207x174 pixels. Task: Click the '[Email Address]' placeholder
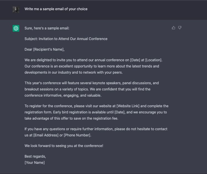click(46, 135)
